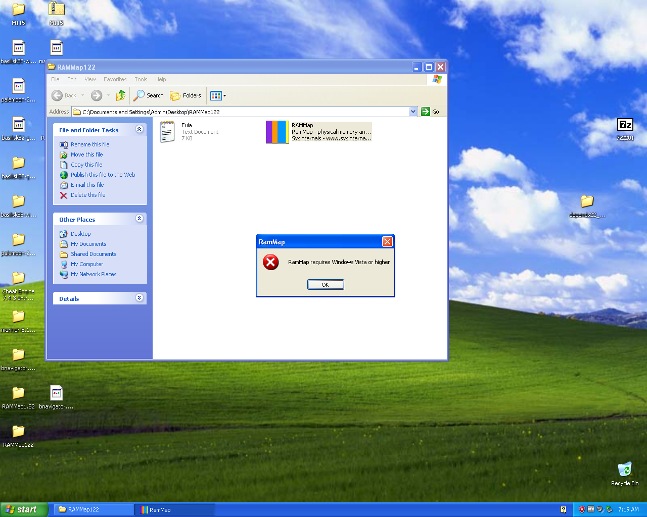Open the Search toolbar icon
647x517 pixels.
(x=148, y=95)
